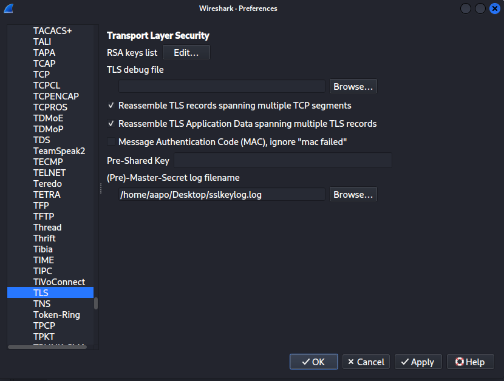The width and height of the screenshot is (504, 381).
Task: Enable the ignore "mac failed" checkbox
Action: 111,142
